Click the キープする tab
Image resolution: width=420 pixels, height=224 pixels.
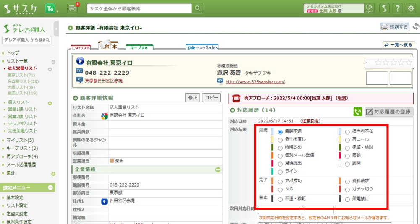[139, 48]
